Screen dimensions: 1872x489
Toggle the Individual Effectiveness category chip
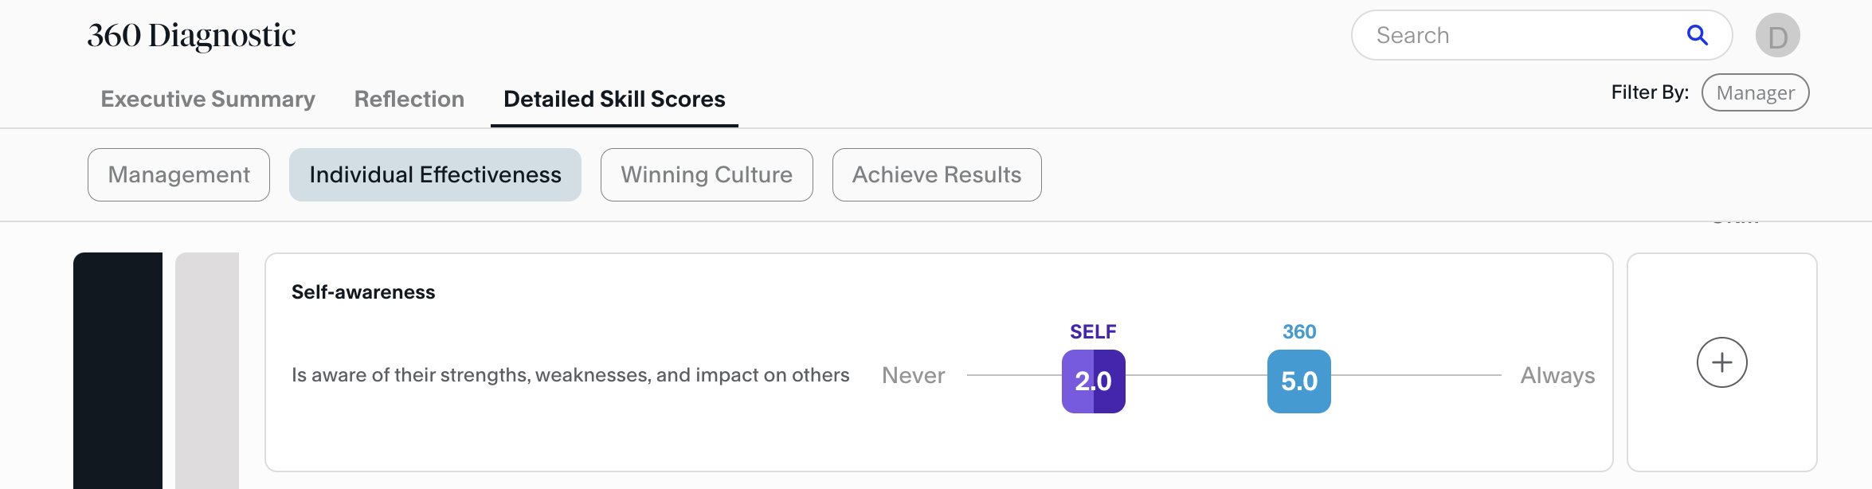(435, 174)
